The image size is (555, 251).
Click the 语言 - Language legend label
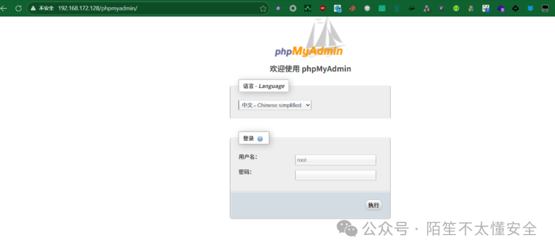(x=263, y=86)
